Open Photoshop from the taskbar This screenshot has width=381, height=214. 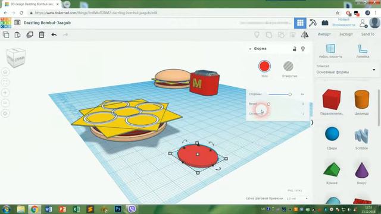coord(118,209)
